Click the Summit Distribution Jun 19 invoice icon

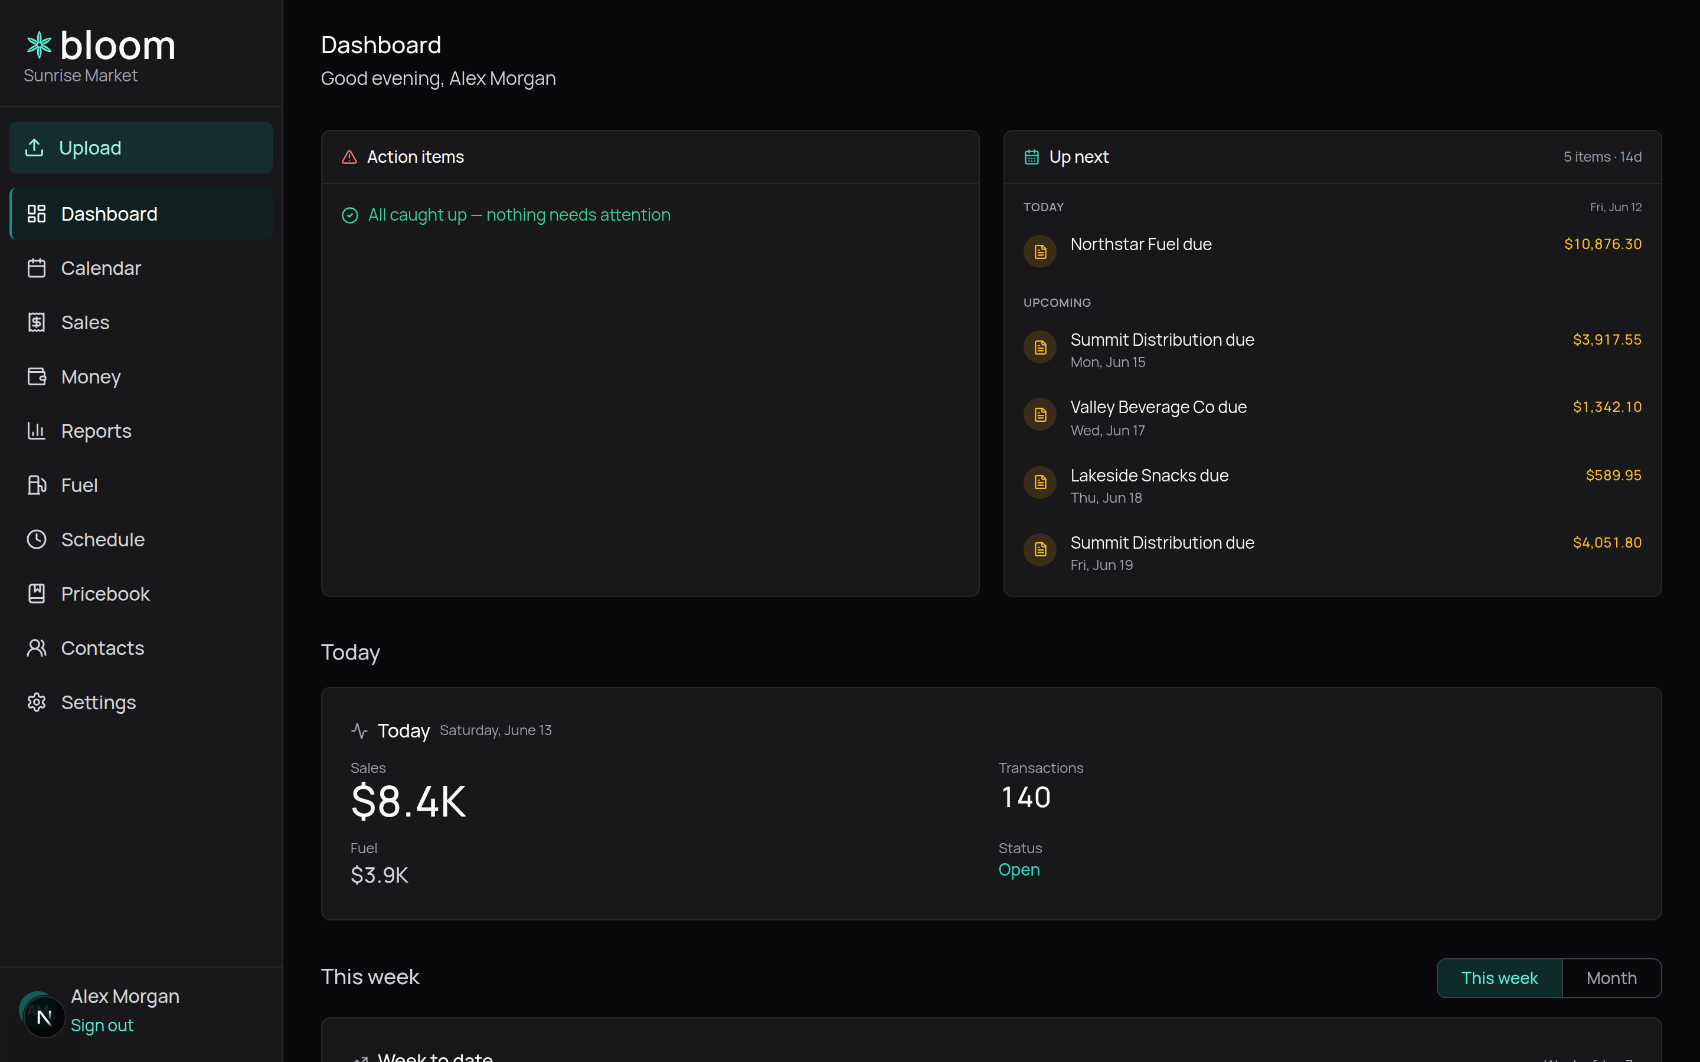tap(1039, 549)
